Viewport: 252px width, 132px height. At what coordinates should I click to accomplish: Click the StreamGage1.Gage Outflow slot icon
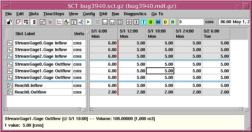[10, 71]
